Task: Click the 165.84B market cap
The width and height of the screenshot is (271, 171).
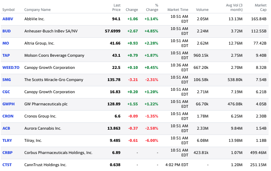Action: tap(259, 19)
